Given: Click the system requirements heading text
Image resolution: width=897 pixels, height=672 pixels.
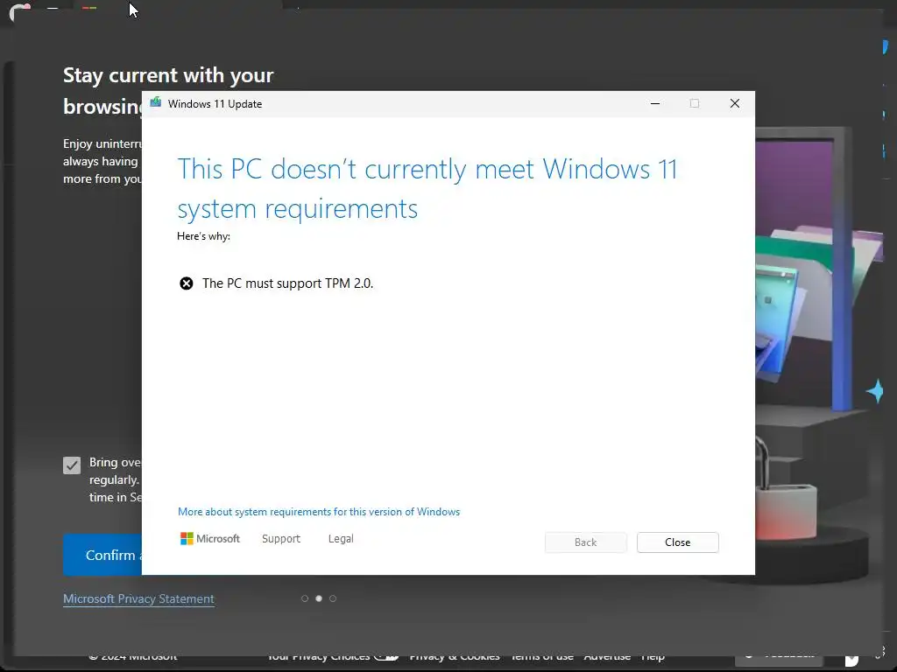Looking at the screenshot, I should coord(427,189).
